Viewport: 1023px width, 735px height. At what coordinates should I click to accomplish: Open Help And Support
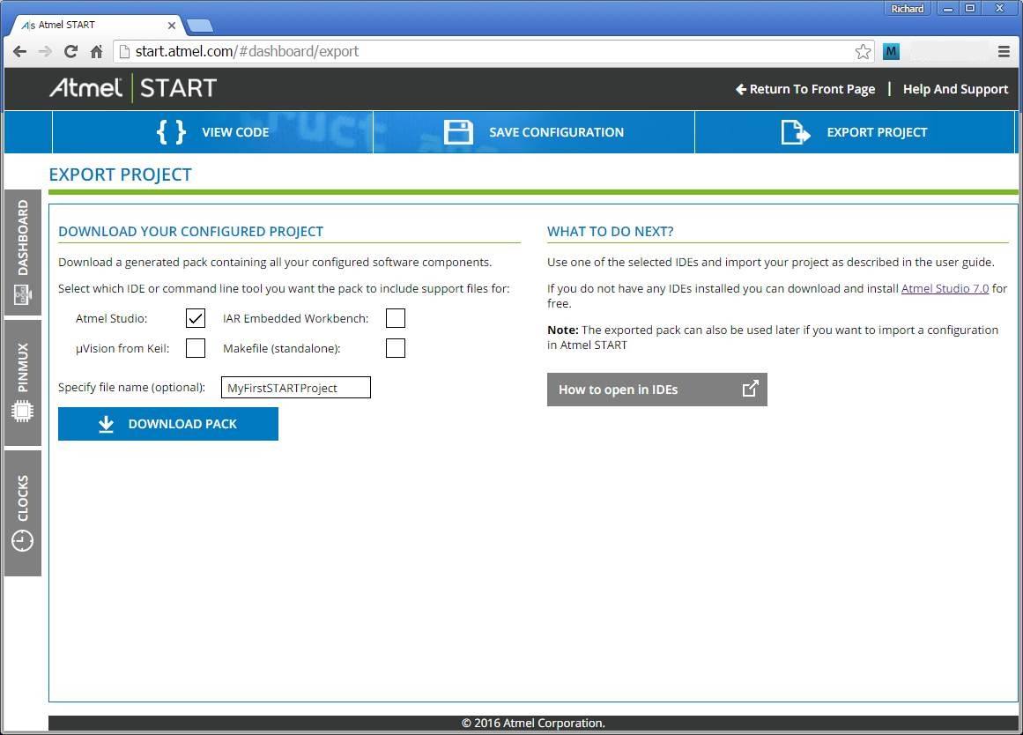tap(955, 89)
